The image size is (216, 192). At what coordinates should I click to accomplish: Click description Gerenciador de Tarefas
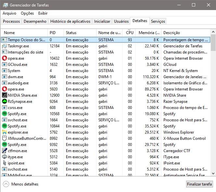point(183,46)
